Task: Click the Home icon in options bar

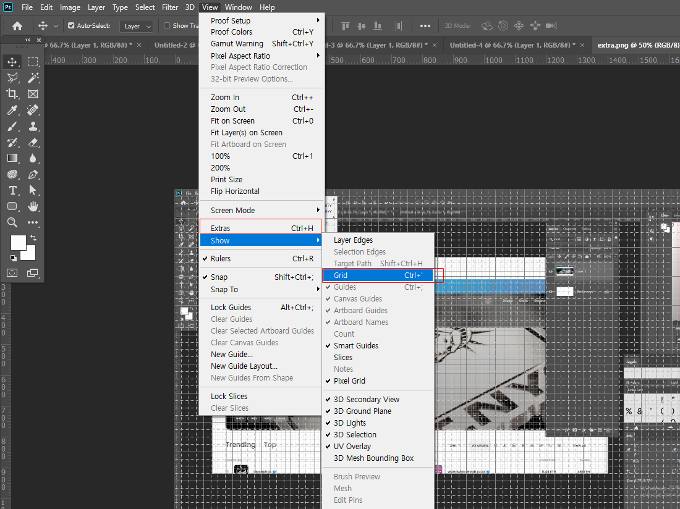Action: pos(17,26)
